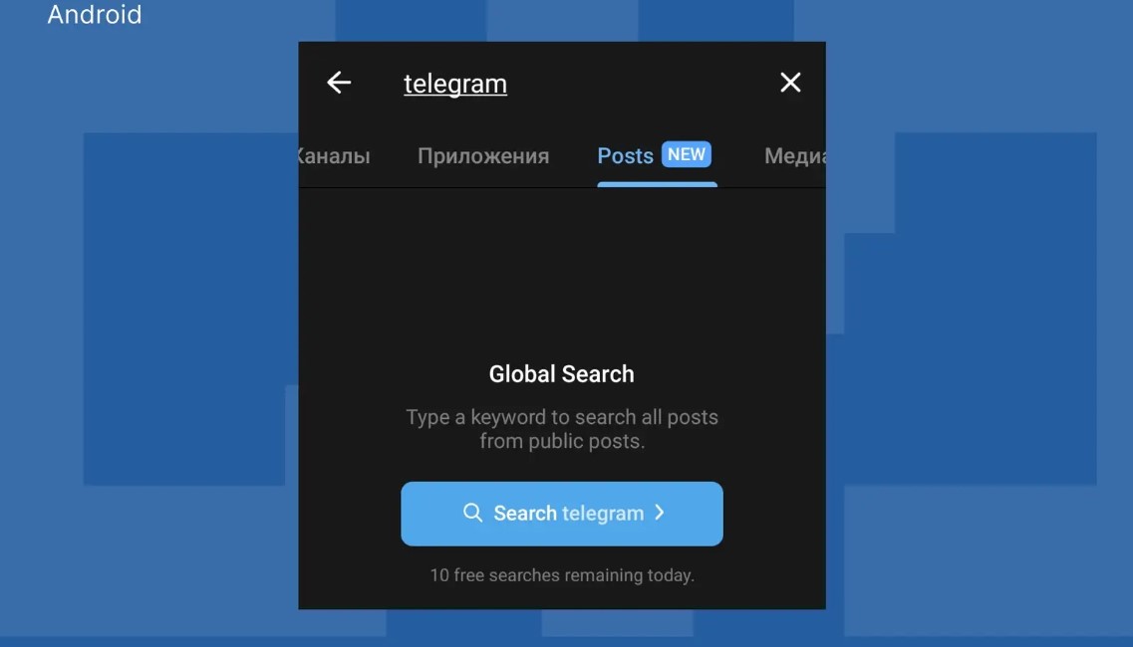Click the word Search inside the blue button
Screen dimensions: 1133x647
[x=525, y=513]
